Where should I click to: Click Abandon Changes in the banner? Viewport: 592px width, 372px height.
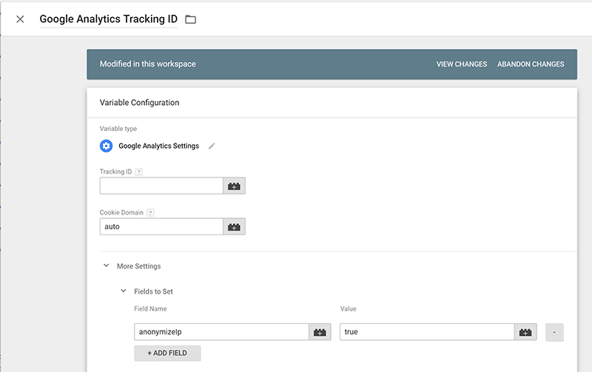(531, 64)
